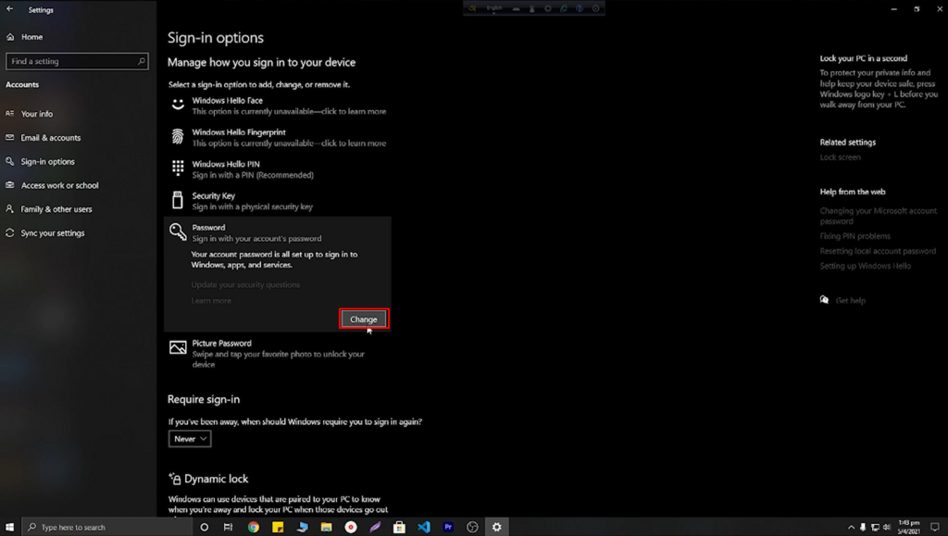
Task: Click the taskbar search box
Action: click(x=107, y=527)
